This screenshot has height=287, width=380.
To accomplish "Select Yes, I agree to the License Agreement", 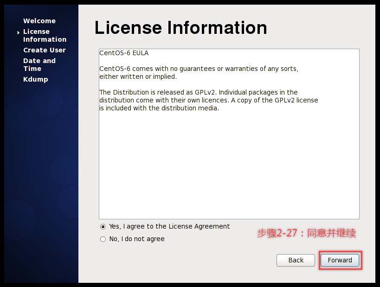I will (165, 226).
